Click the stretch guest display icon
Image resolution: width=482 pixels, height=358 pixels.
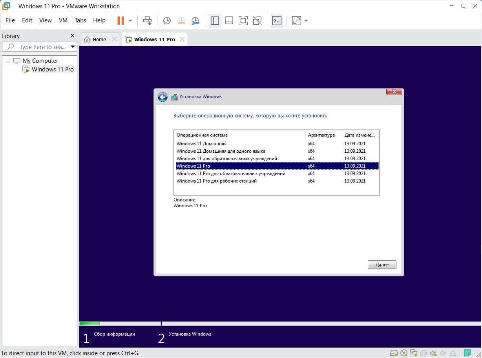(x=296, y=20)
